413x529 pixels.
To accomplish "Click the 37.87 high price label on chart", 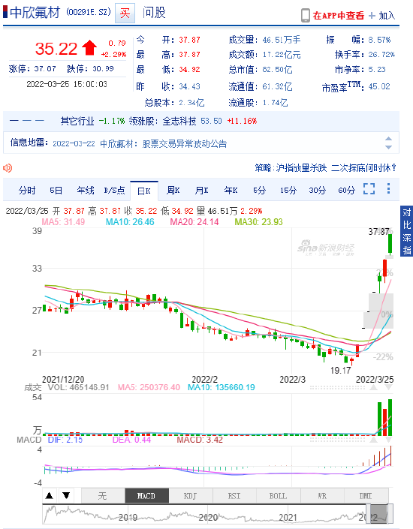I will click(378, 231).
